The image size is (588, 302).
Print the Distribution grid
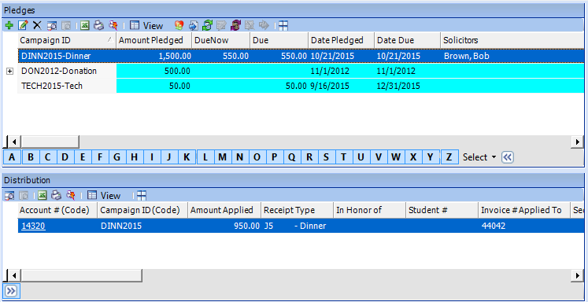(x=56, y=195)
